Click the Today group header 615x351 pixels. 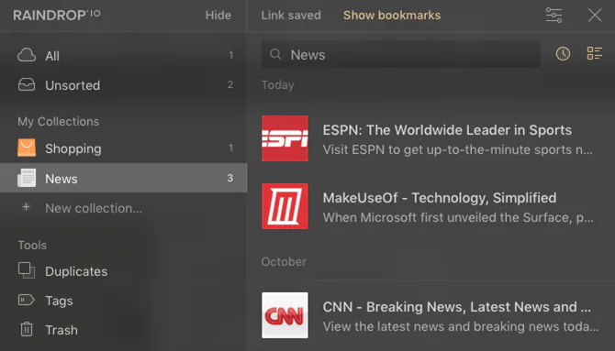pyautogui.click(x=278, y=85)
